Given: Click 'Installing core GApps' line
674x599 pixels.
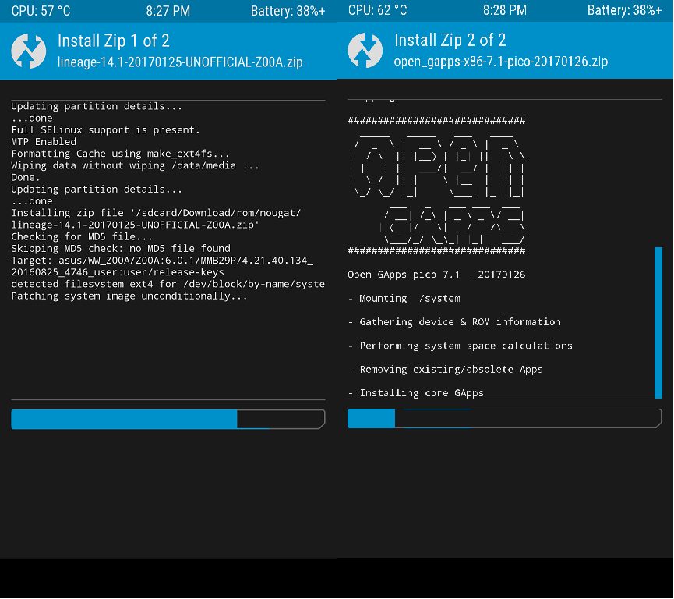Looking at the screenshot, I should pos(415,393).
